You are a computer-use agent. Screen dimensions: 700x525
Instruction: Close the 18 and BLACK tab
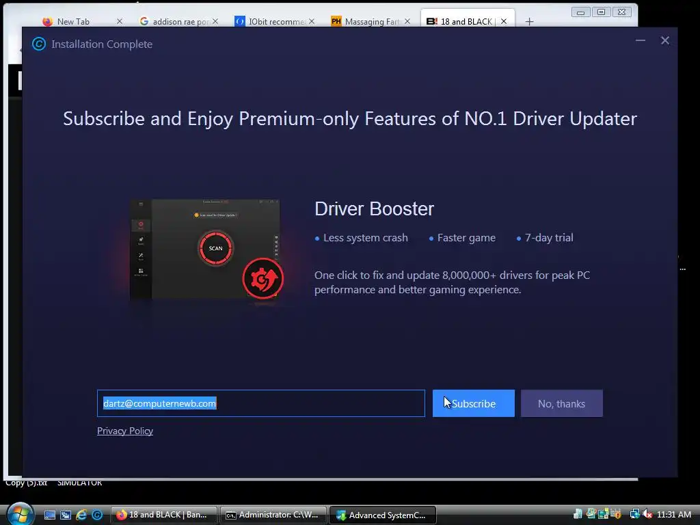click(x=504, y=21)
